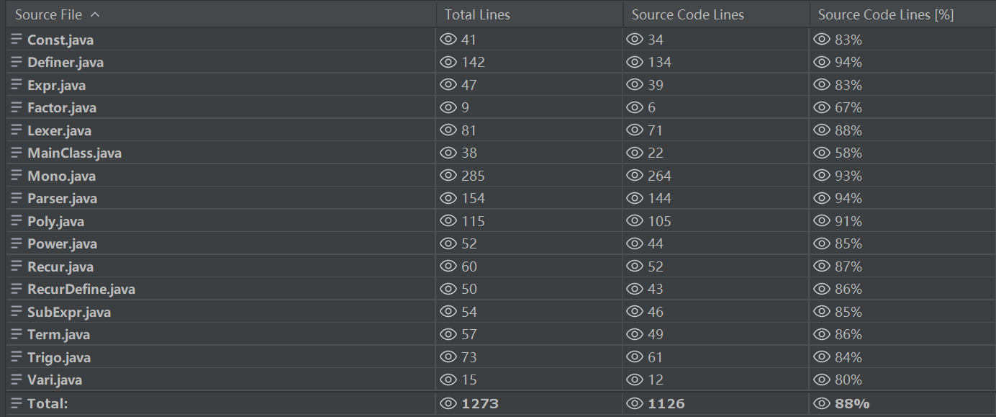Click the file icon beside Poly.java

[15, 220]
